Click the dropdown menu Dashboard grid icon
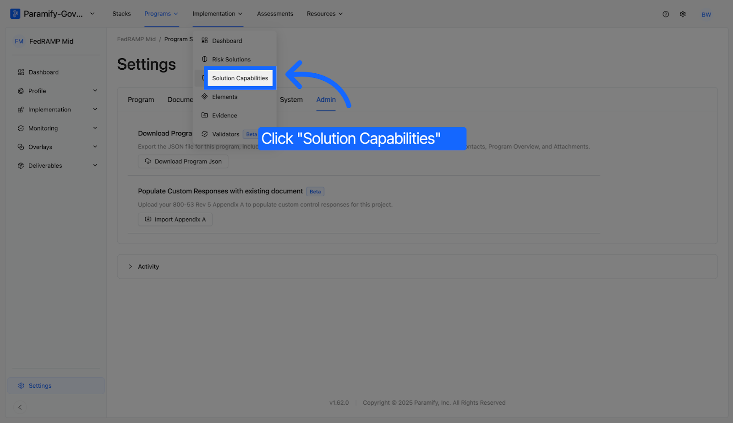Image resolution: width=733 pixels, height=423 pixels. tap(205, 41)
